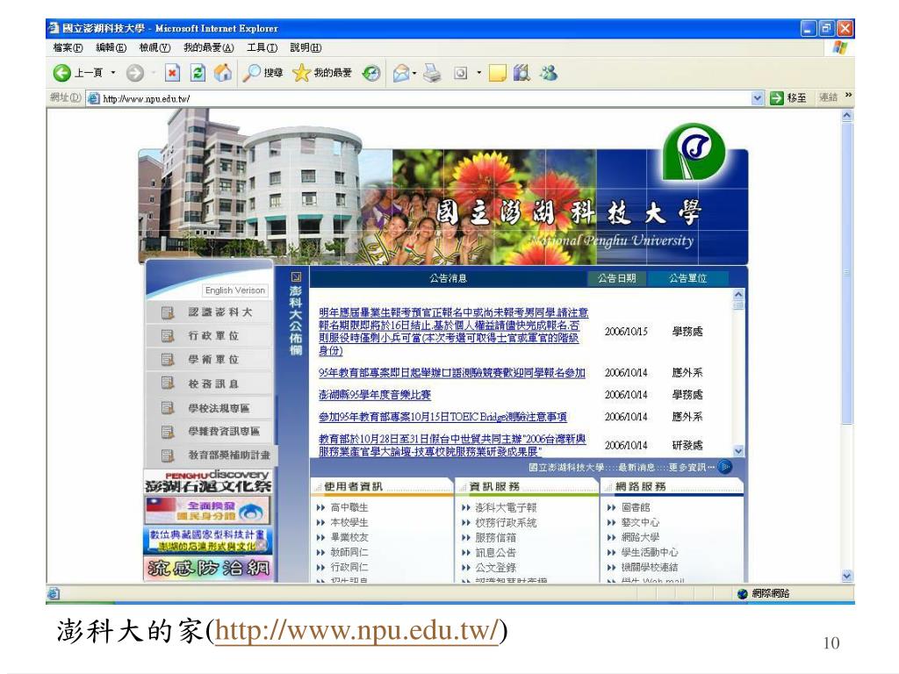899x674 pixels.
Task: Open the 檔案(F) menu
Action: 68,47
